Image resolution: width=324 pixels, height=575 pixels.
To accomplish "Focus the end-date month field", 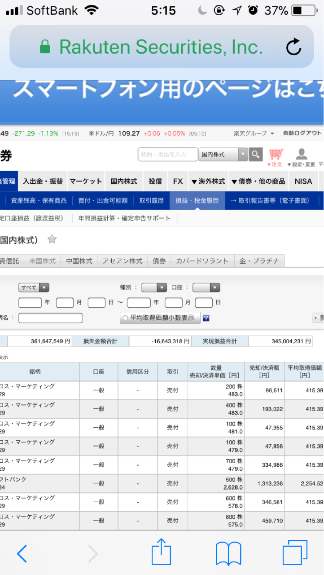I will pos(174,302).
